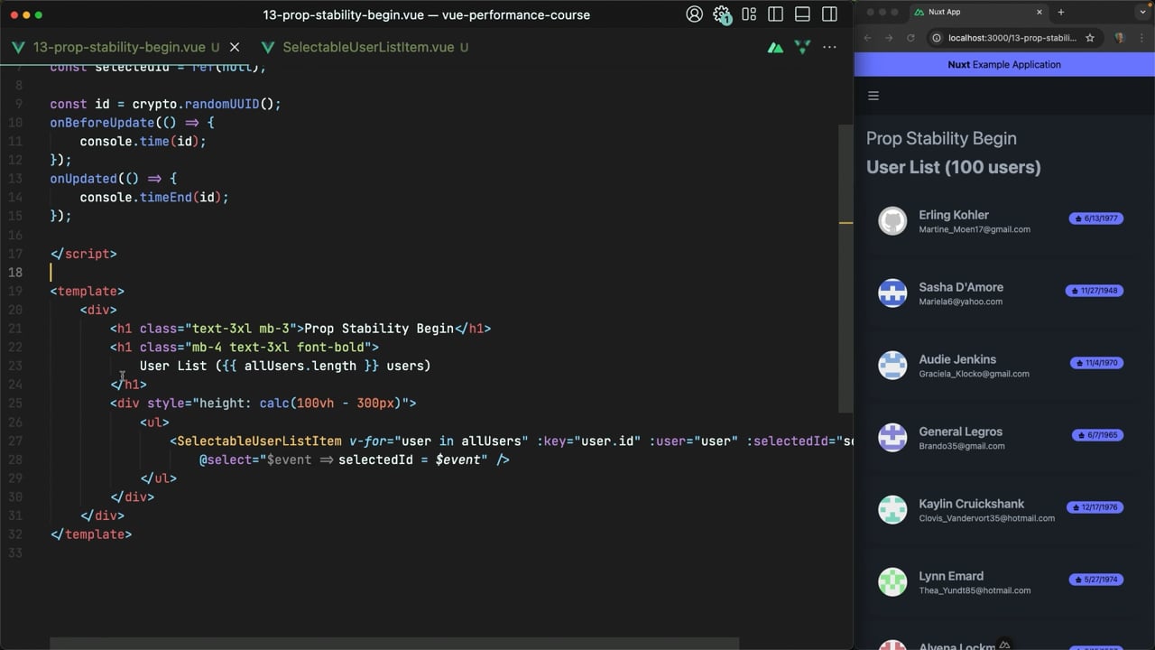Open the browser profile avatar
The width and height of the screenshot is (1155, 650).
tap(1120, 38)
